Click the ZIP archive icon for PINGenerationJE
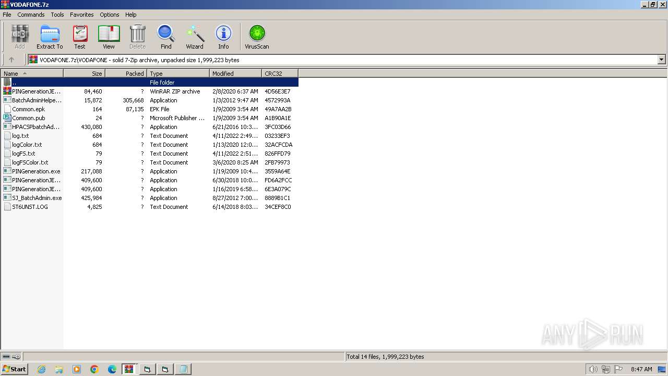Screen dimensions: 668x376 click(7, 91)
